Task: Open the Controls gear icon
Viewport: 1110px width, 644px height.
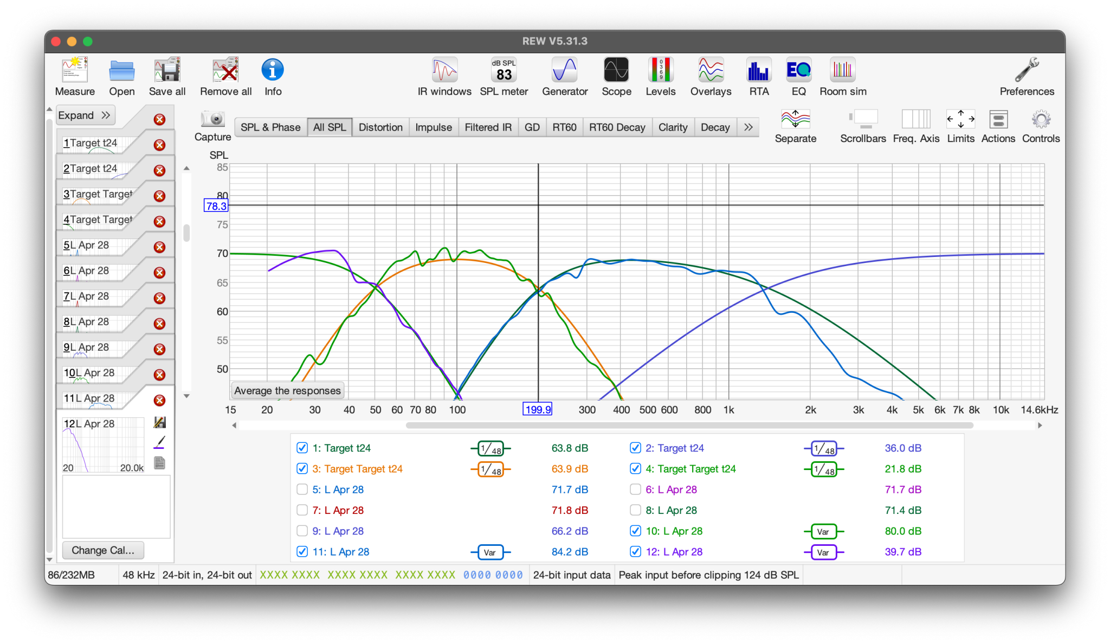Action: click(1041, 119)
